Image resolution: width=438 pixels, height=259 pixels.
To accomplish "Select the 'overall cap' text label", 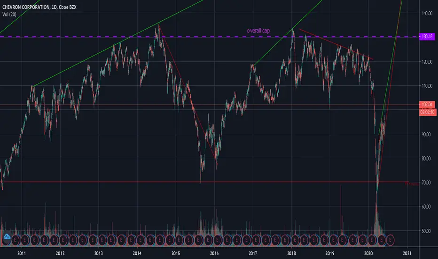I will click(258, 31).
